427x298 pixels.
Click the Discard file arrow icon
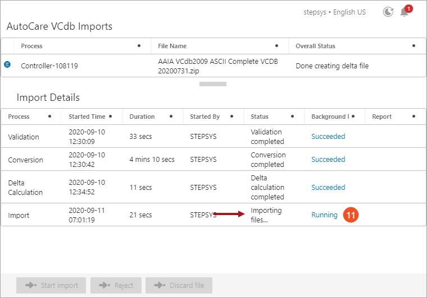point(160,285)
